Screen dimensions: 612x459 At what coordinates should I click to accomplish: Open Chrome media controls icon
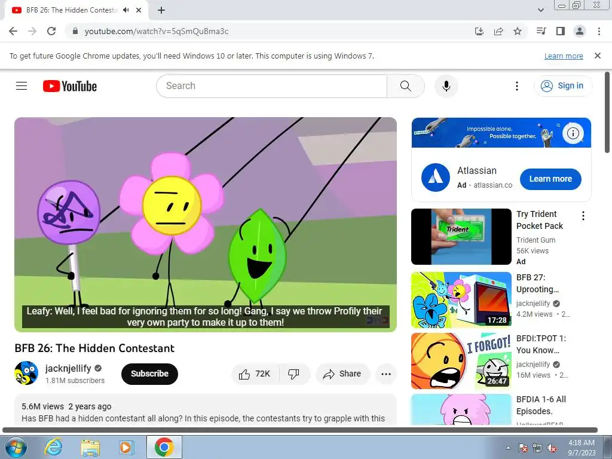[541, 31]
